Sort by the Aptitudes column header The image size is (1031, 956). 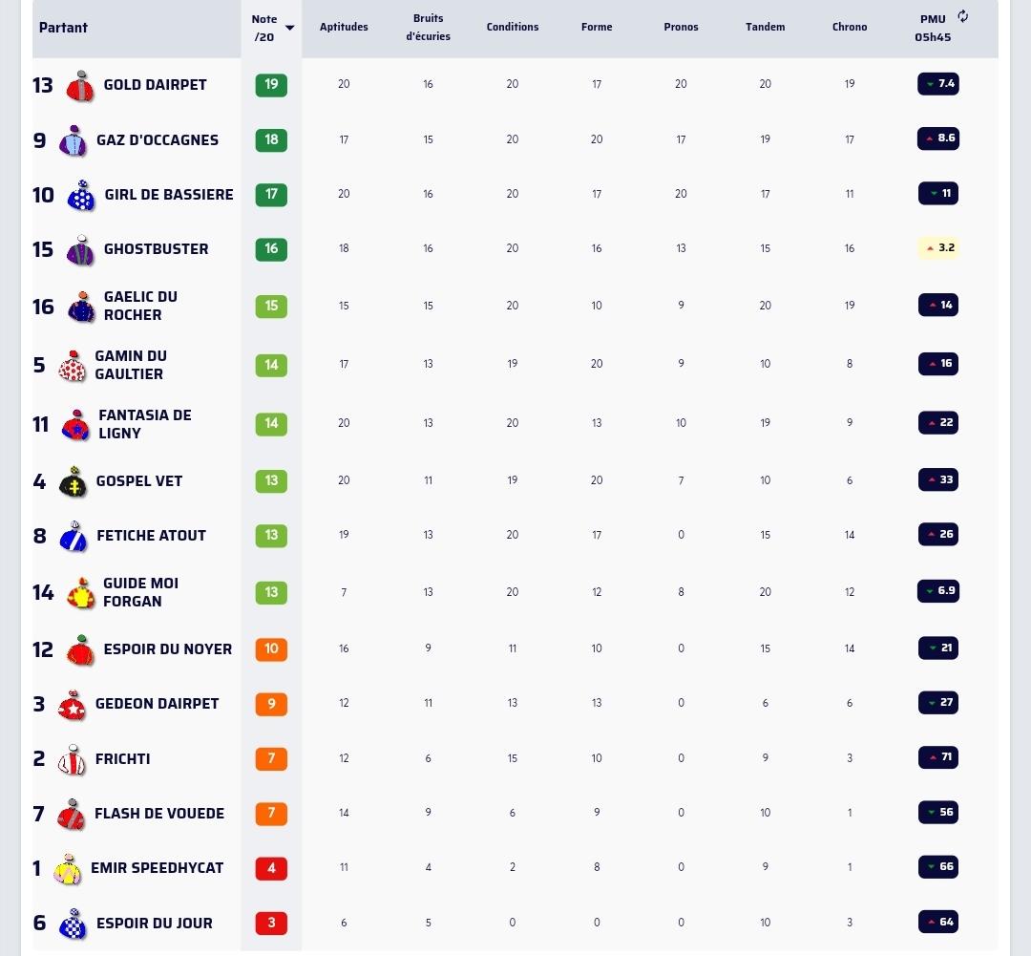344,27
